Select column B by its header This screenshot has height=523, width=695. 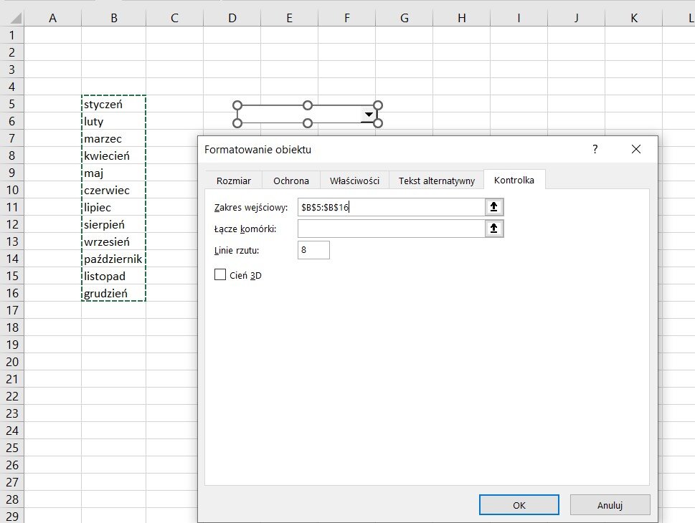pyautogui.click(x=114, y=18)
